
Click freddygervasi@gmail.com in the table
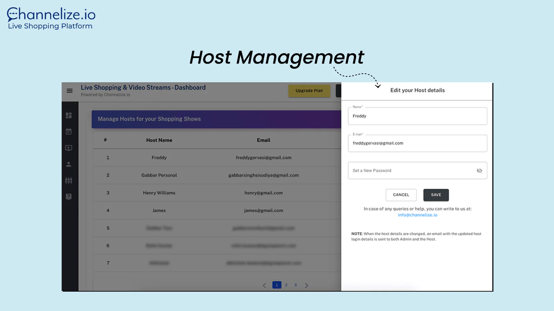(x=264, y=158)
